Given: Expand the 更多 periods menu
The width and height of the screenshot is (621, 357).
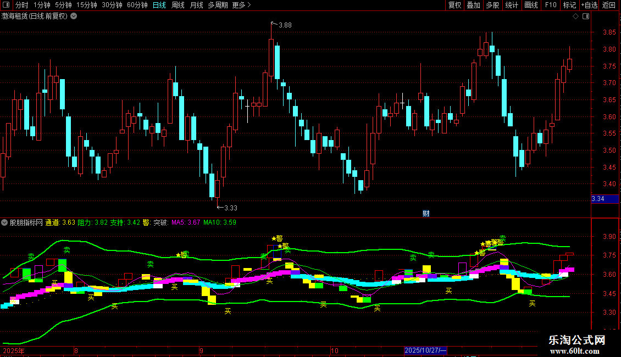Looking at the screenshot, I should (241, 5).
